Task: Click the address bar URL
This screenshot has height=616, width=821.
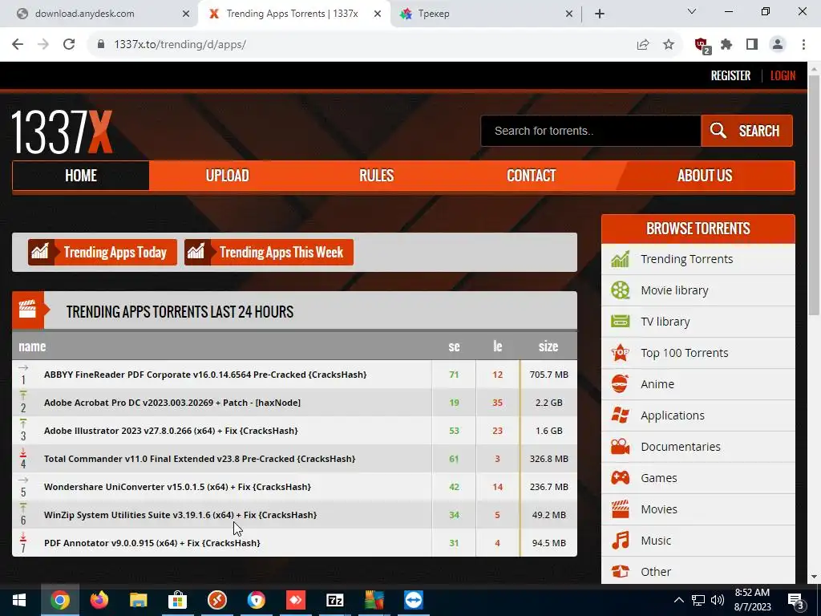Action: (180, 45)
